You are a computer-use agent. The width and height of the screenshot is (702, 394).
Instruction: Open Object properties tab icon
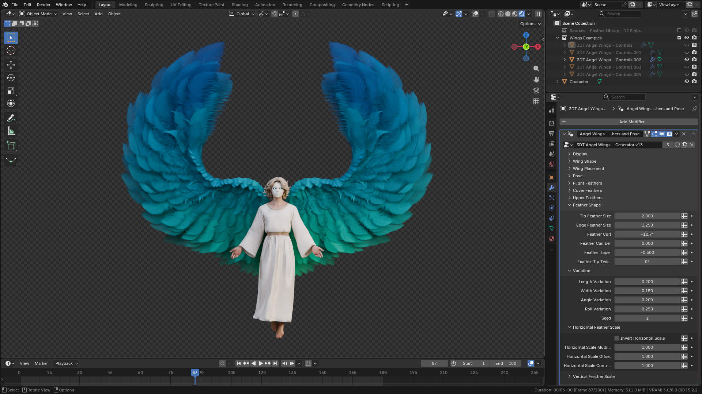pyautogui.click(x=552, y=177)
